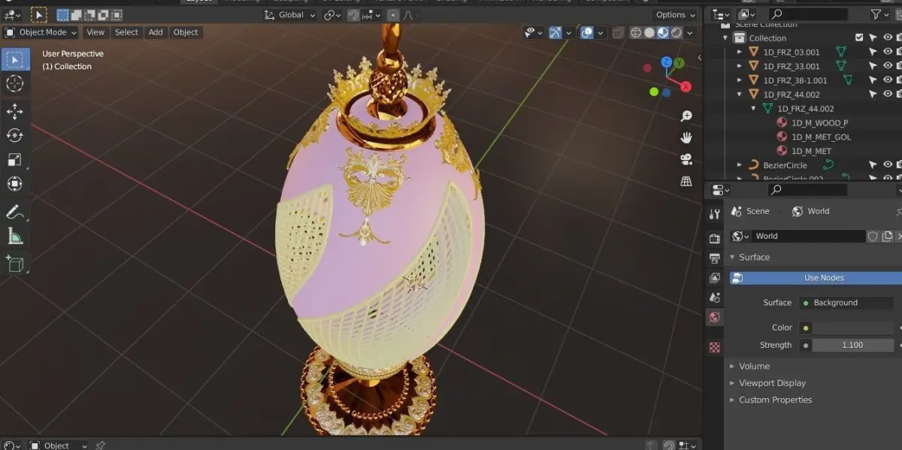Expand the Viewport Display panel
The width and height of the screenshot is (902, 450).
732,382
